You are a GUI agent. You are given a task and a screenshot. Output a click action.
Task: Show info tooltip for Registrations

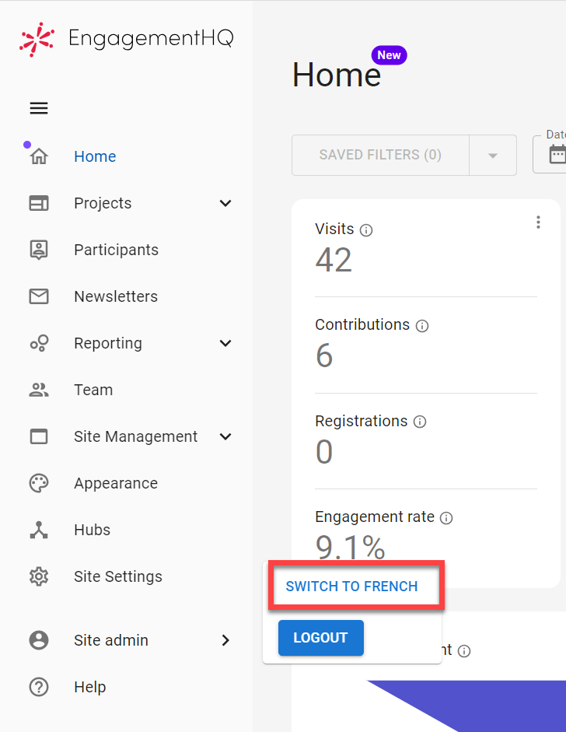tap(420, 422)
